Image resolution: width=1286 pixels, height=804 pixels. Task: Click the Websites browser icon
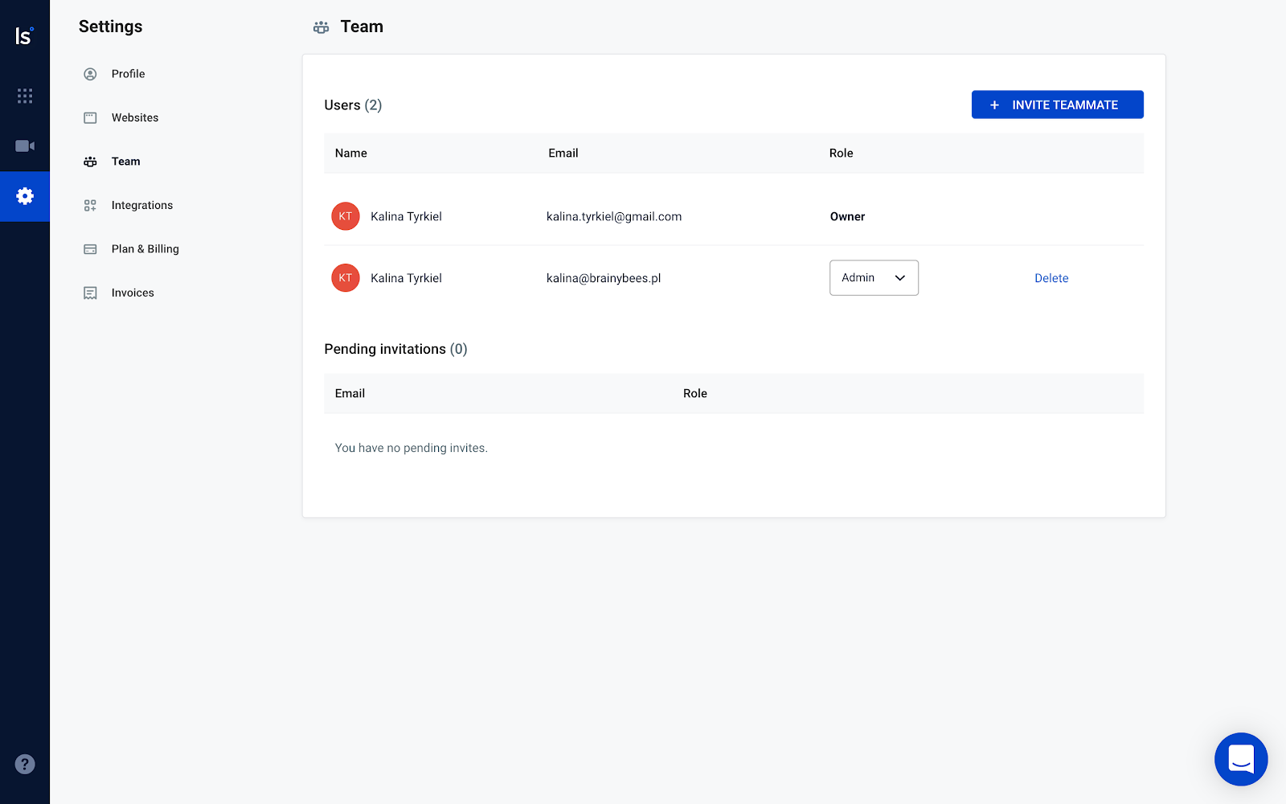click(x=90, y=117)
